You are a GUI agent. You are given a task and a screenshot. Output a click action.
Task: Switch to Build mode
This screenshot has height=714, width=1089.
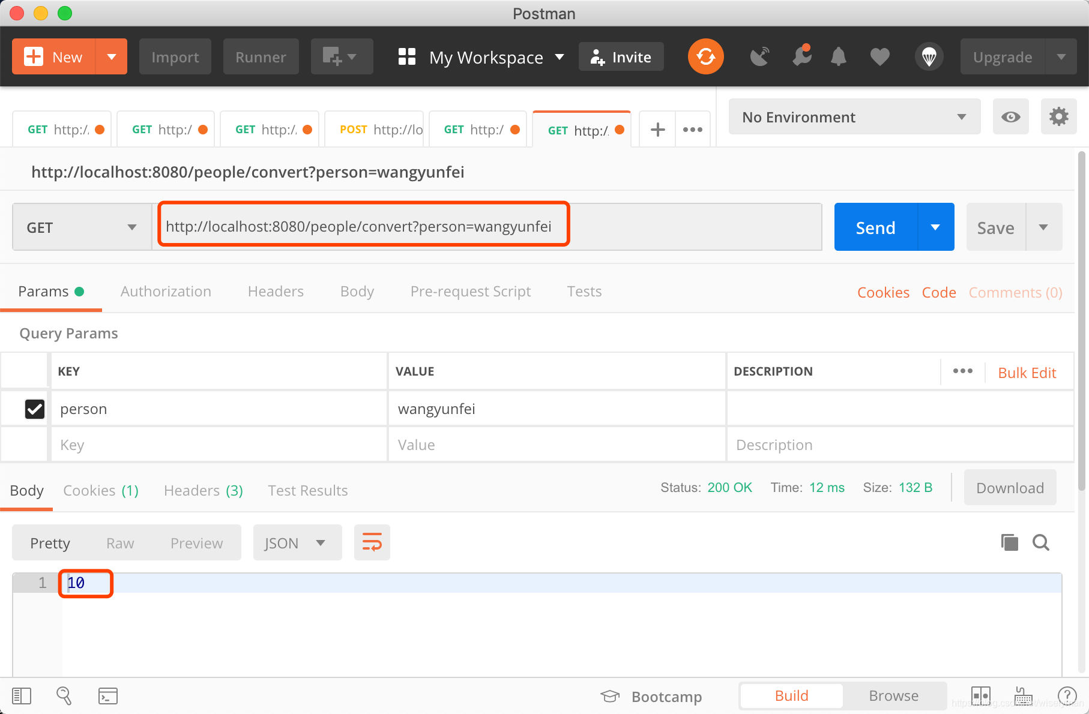click(x=791, y=696)
